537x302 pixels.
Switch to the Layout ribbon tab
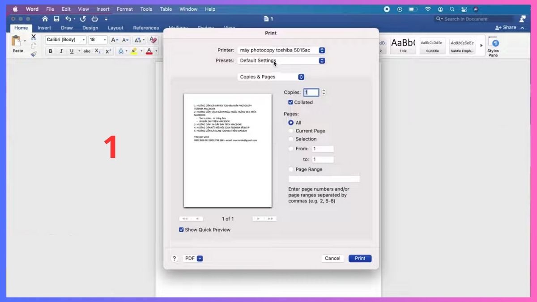pyautogui.click(x=115, y=28)
